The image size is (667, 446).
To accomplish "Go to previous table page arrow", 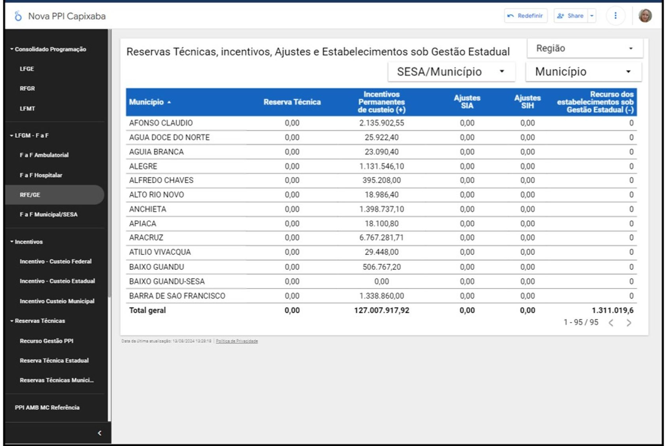I will [611, 323].
